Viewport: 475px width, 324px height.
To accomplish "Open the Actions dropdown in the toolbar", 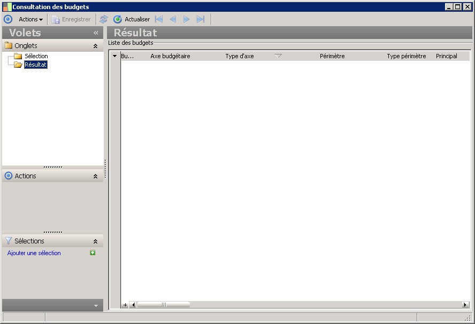I will tap(30, 19).
